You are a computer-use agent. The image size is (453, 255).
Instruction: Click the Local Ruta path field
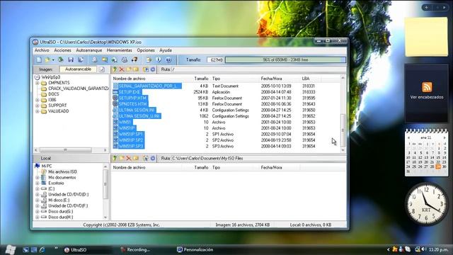coord(258,158)
